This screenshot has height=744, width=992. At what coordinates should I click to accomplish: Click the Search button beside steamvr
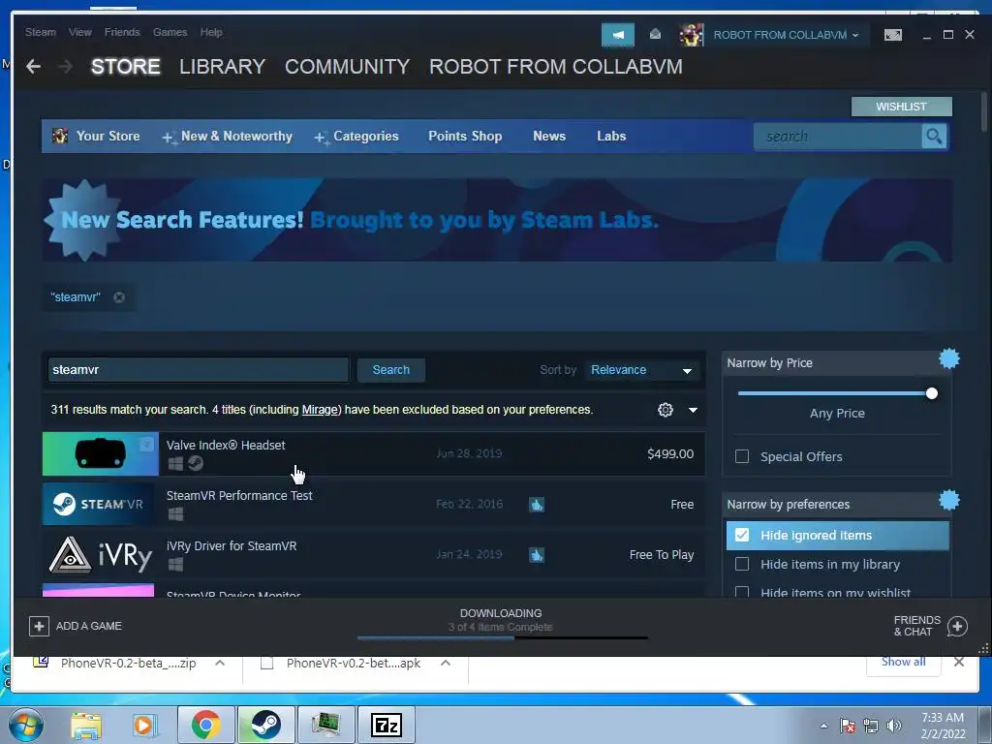click(x=391, y=370)
